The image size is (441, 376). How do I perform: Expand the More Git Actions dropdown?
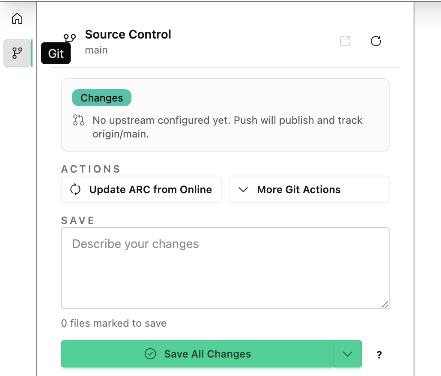(309, 189)
